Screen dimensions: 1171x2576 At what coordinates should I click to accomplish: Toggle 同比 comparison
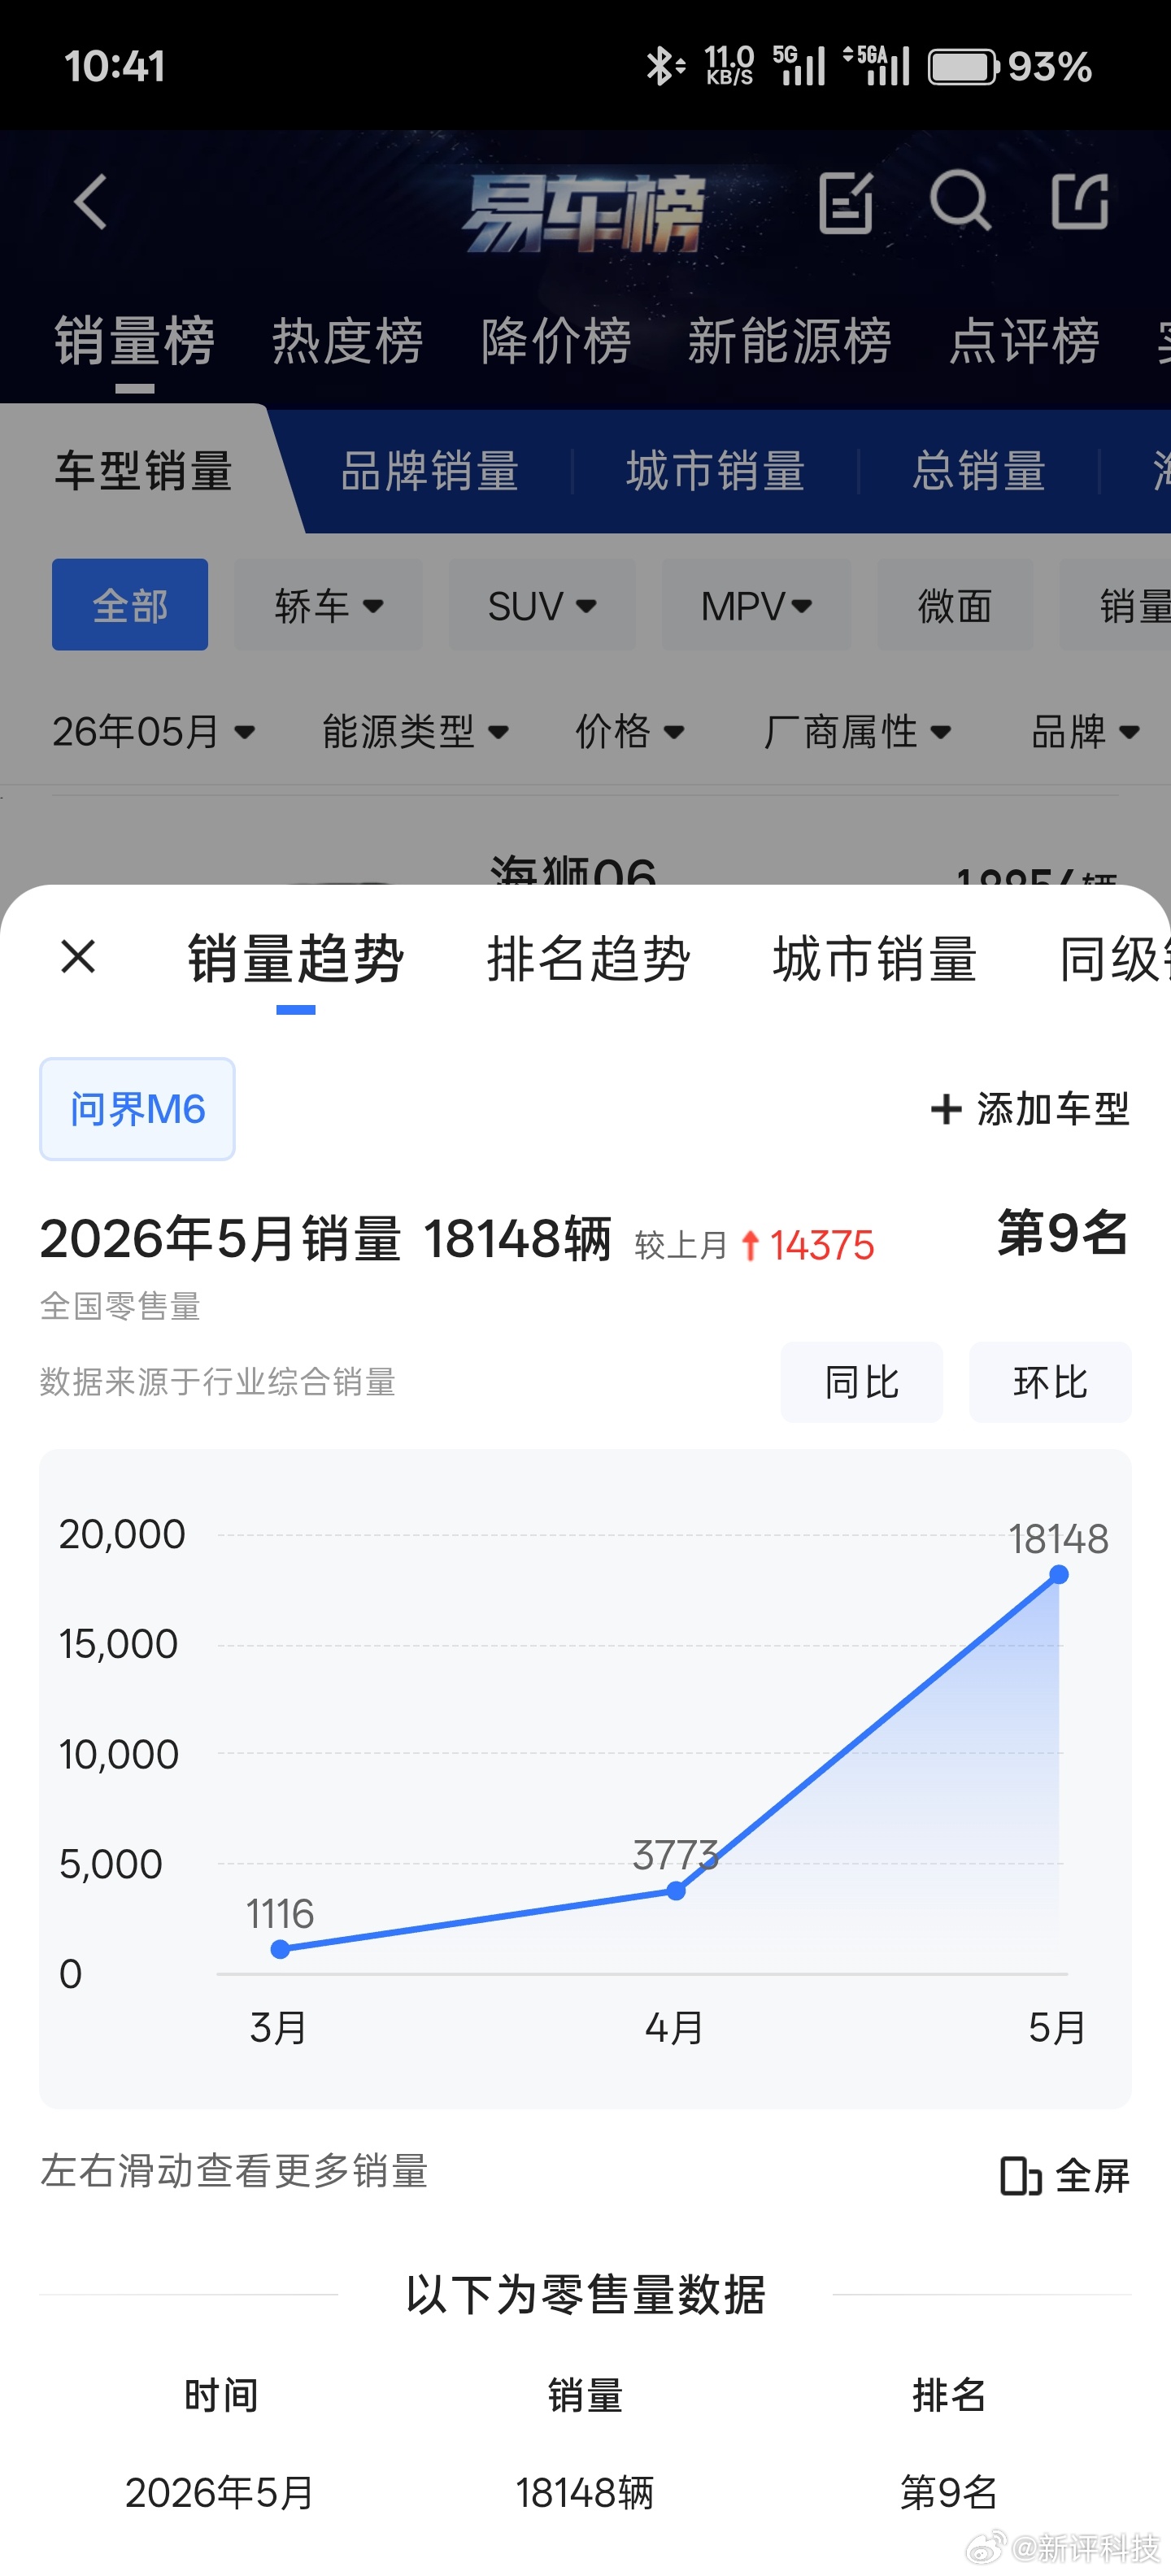click(861, 1382)
